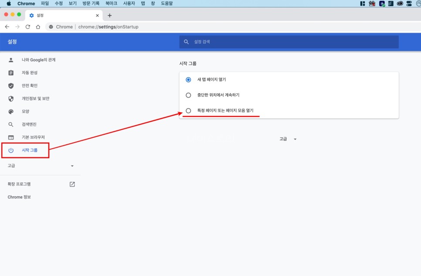Open the 창 menu
Image resolution: width=421 pixels, height=276 pixels.
[153, 3]
